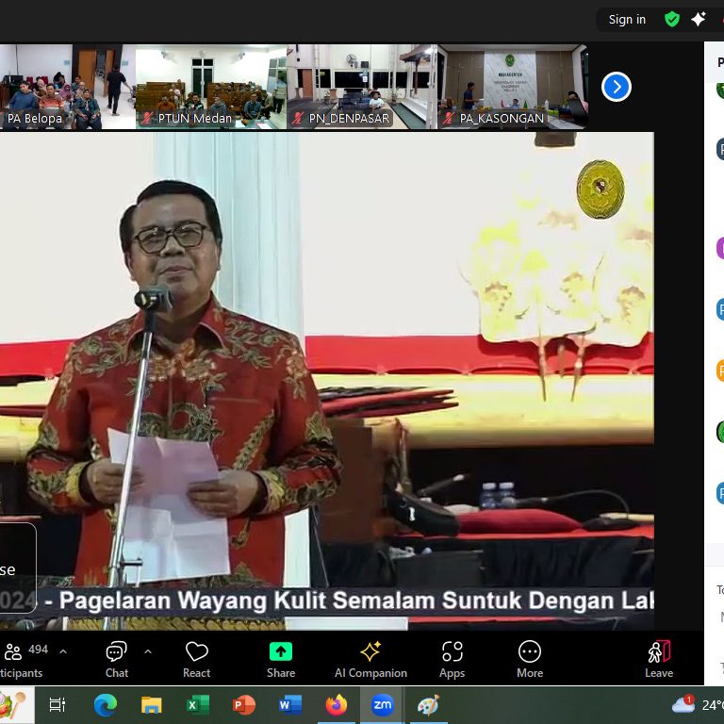Open the Zoom Apps menu
The width and height of the screenshot is (724, 724).
452,658
